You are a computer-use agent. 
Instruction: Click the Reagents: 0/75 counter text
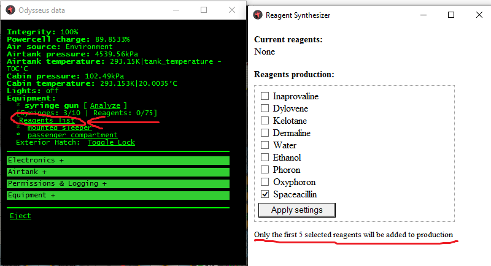(123, 113)
